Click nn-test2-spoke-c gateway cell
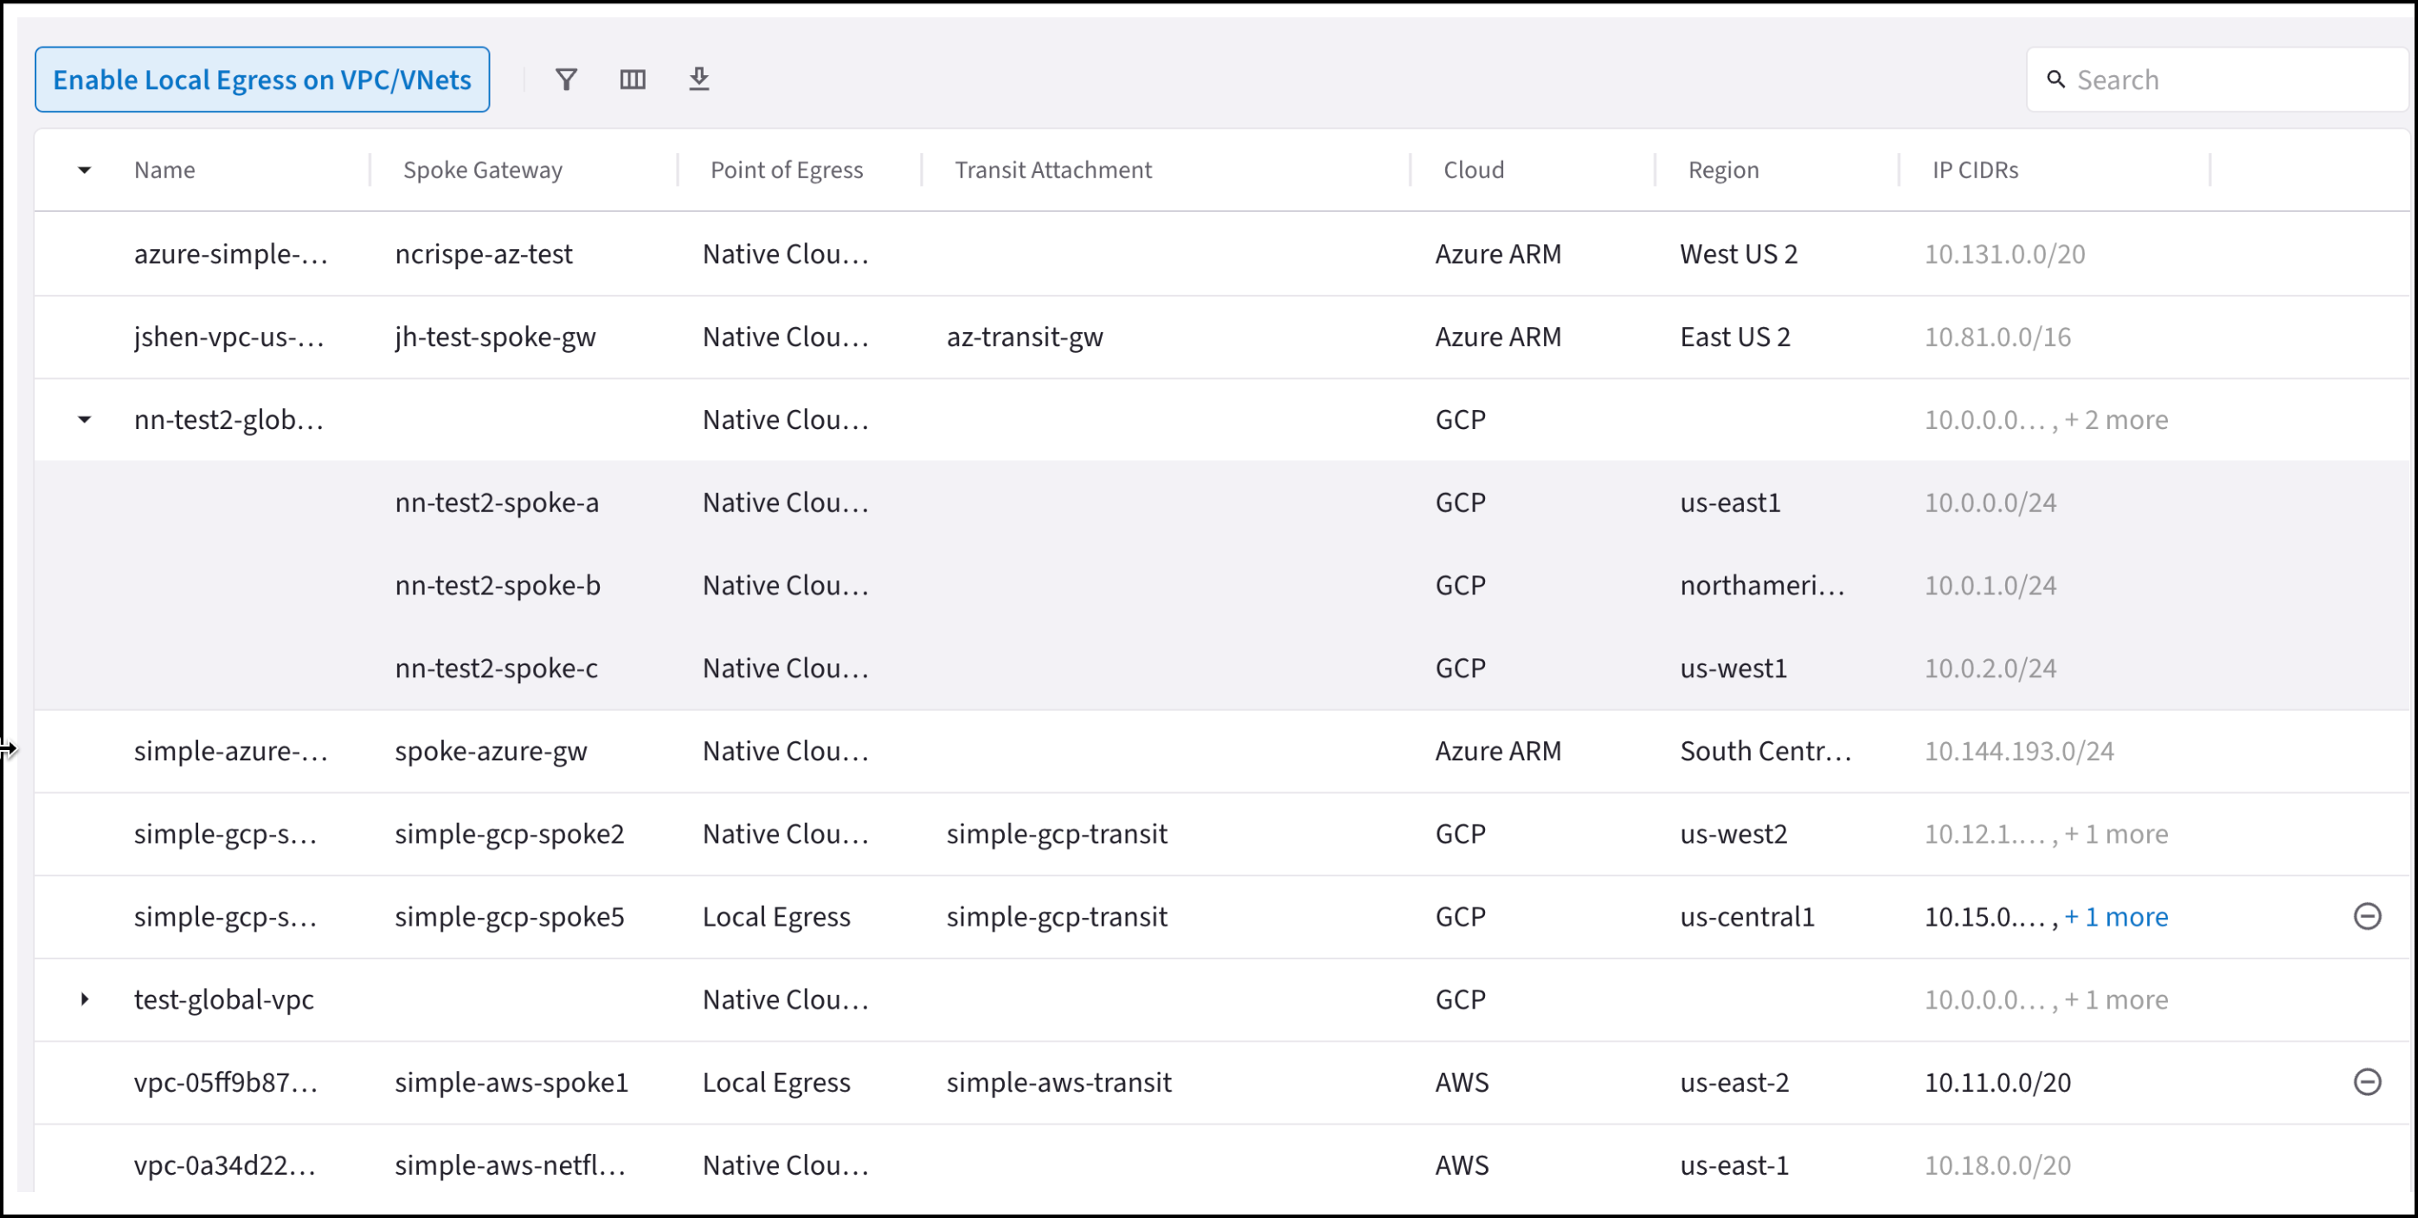 [x=496, y=668]
